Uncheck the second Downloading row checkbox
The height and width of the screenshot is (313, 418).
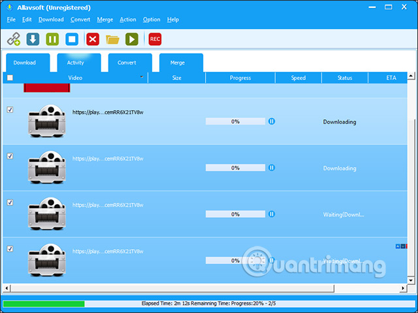click(10, 156)
